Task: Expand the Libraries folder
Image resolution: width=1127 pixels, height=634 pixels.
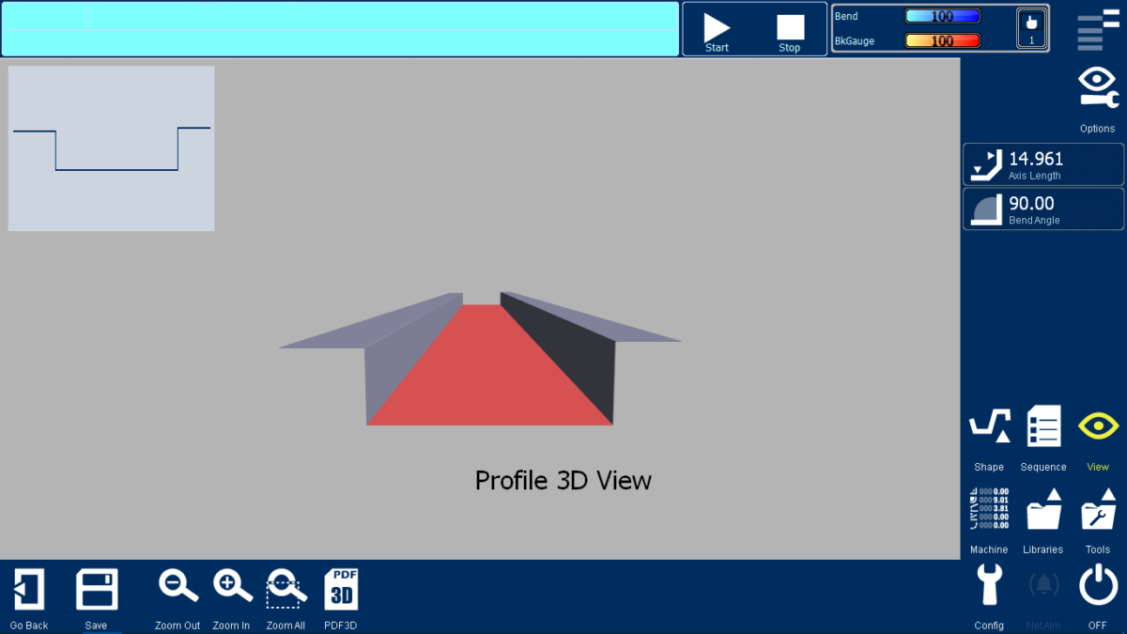Action: click(x=1043, y=510)
